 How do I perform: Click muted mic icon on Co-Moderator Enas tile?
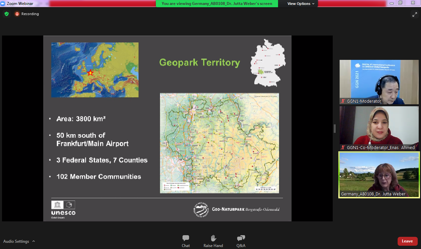pyautogui.click(x=343, y=148)
